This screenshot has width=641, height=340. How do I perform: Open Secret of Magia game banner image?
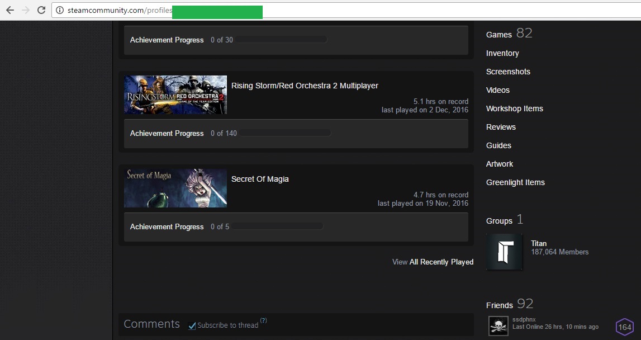click(x=175, y=188)
